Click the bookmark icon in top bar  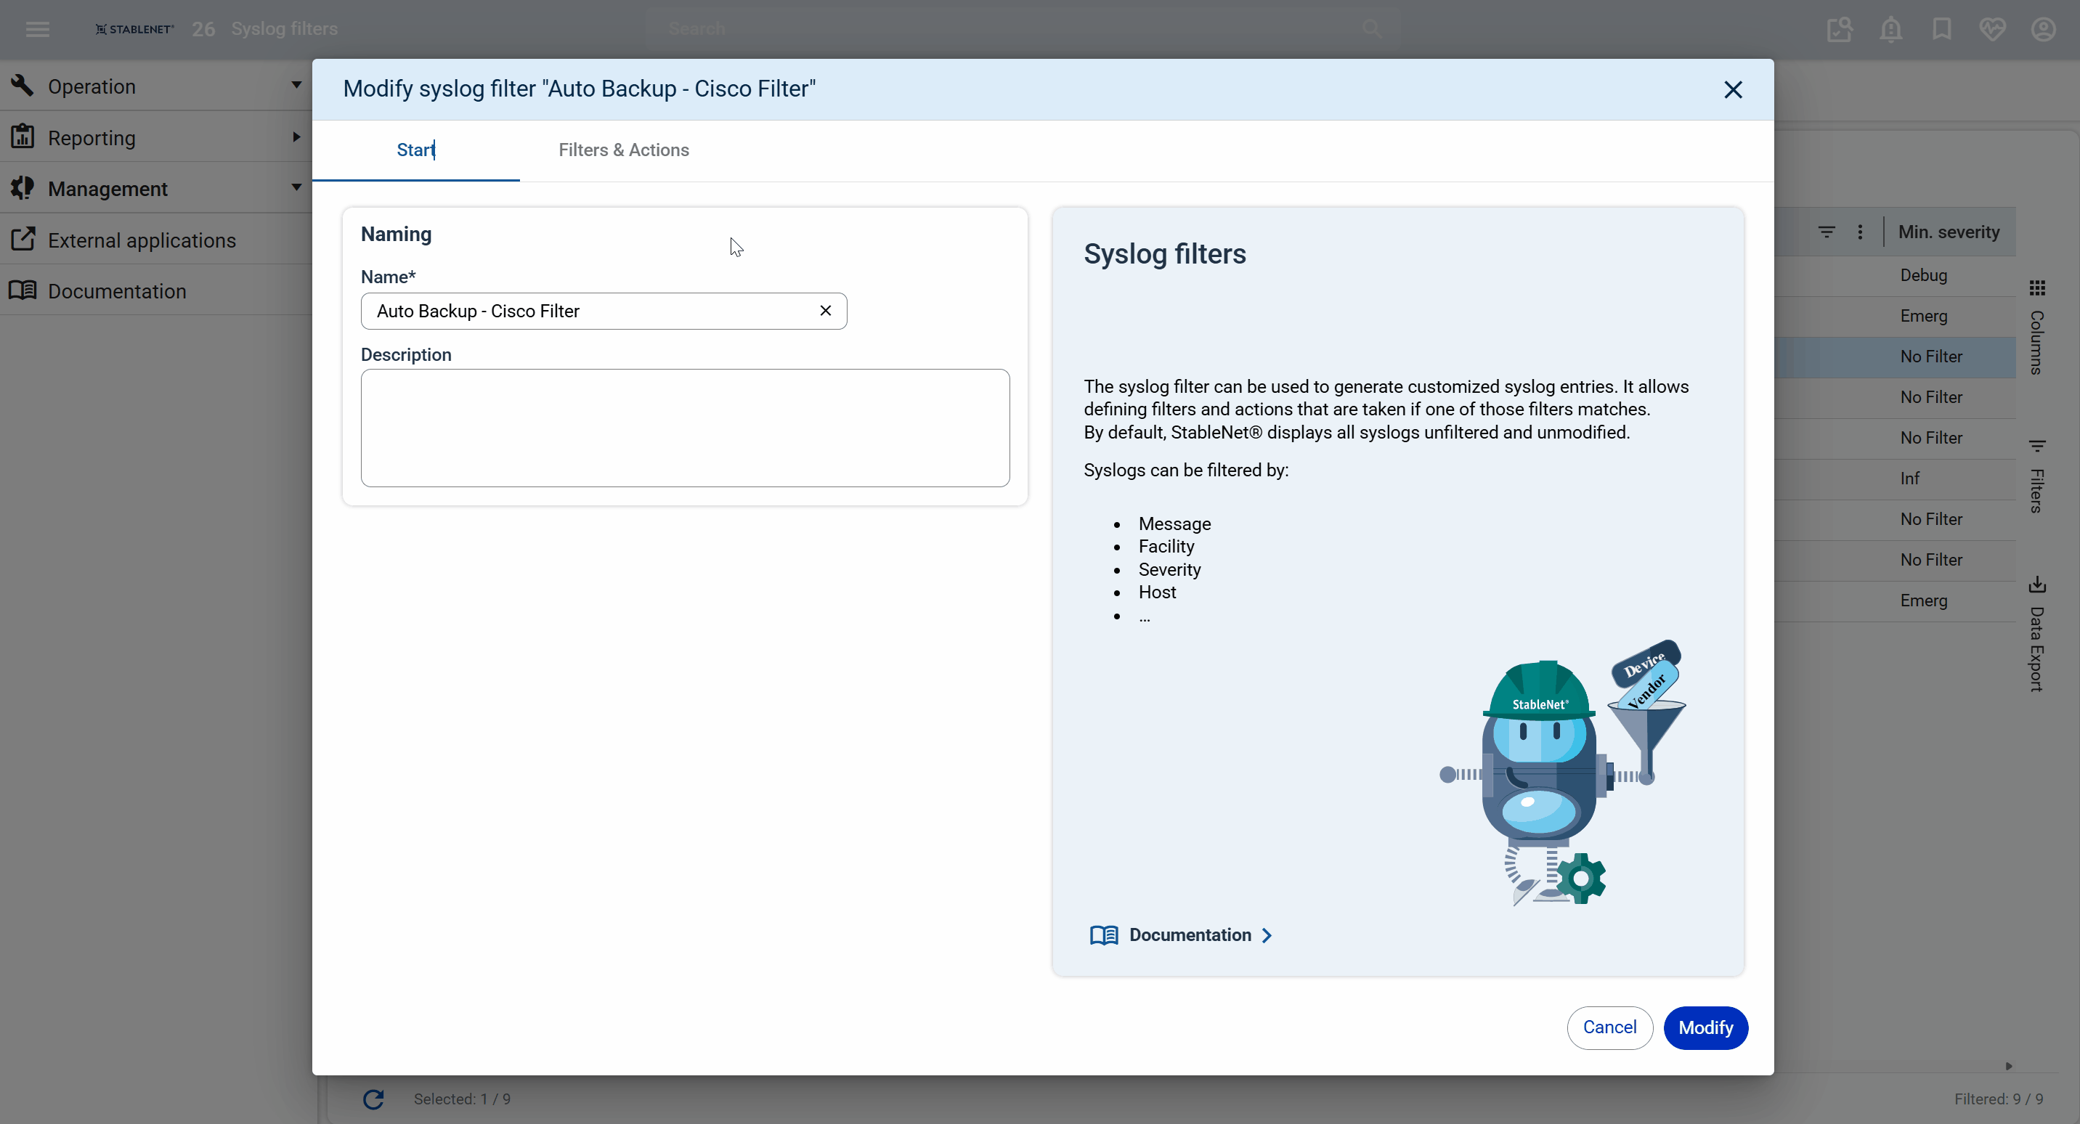(x=1941, y=29)
